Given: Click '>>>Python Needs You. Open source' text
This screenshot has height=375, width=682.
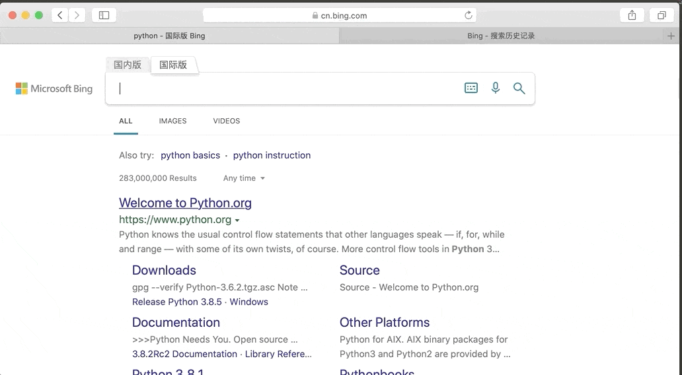Looking at the screenshot, I should (x=215, y=339).
